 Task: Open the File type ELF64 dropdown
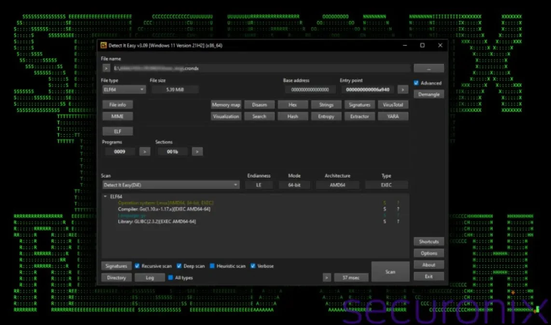(124, 90)
